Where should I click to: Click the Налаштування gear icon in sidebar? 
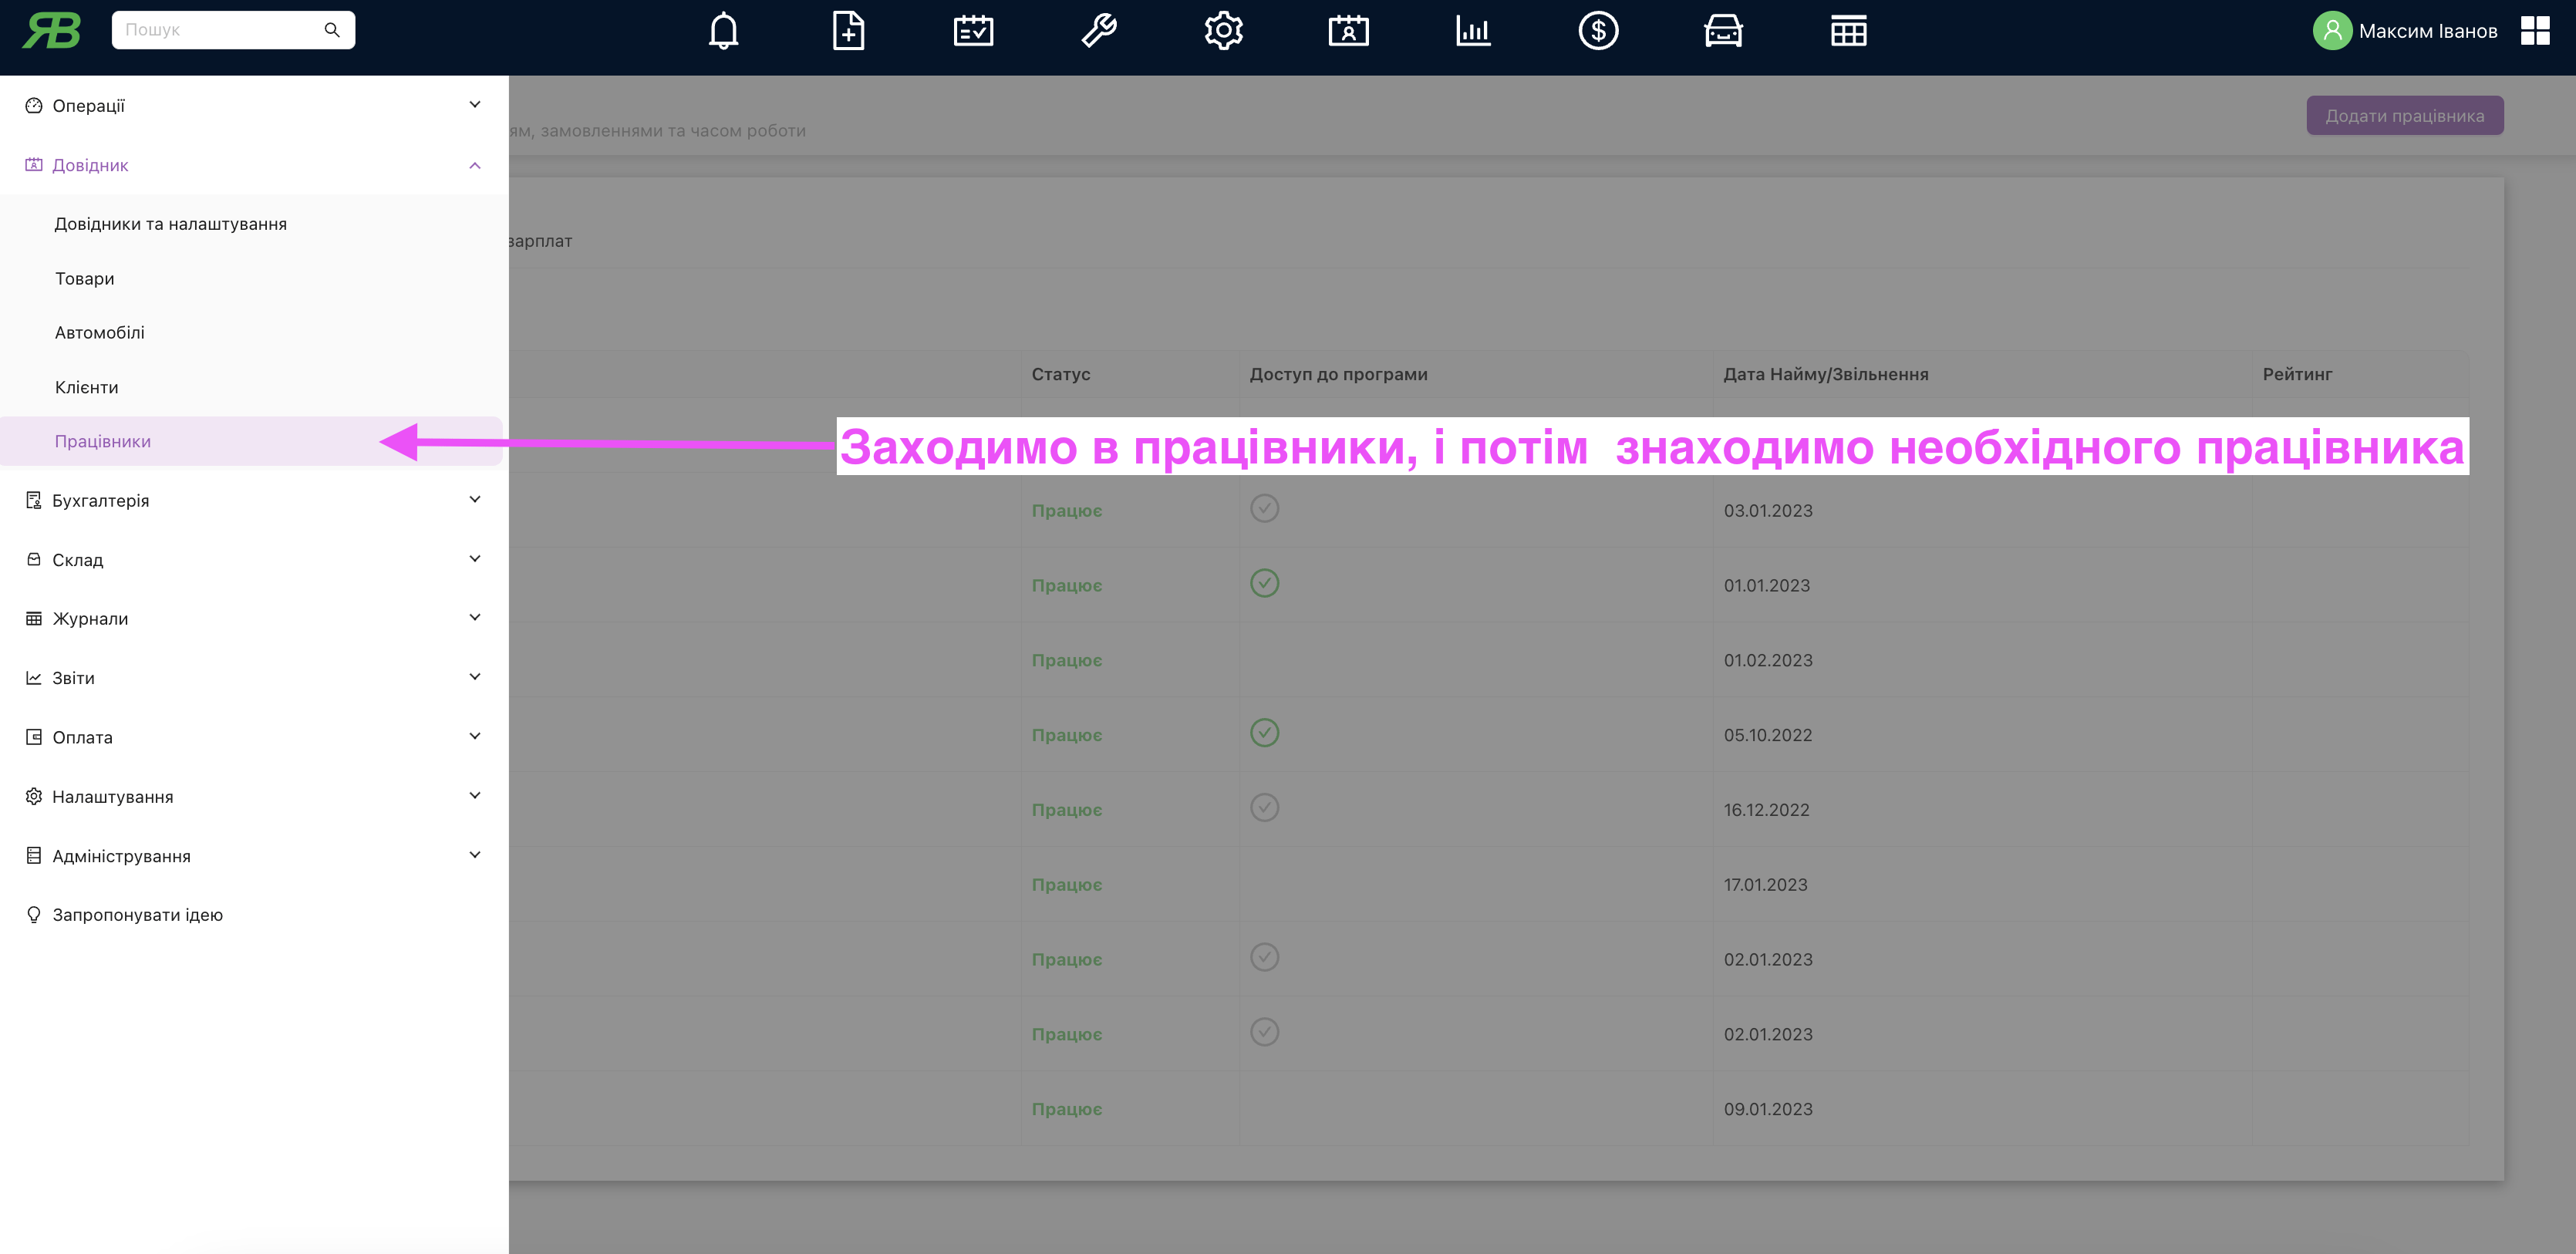[x=34, y=796]
